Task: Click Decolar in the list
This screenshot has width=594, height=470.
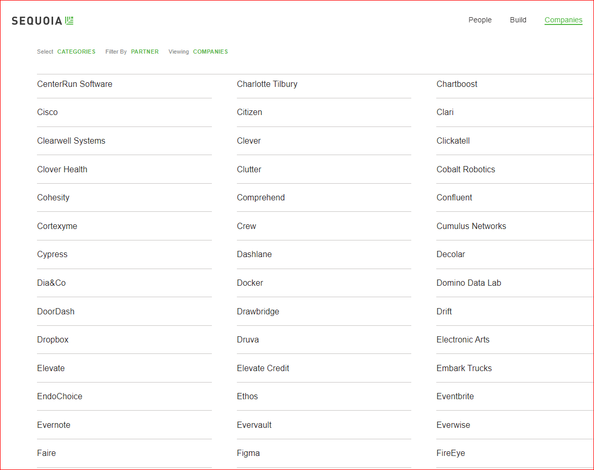Action: coord(450,255)
